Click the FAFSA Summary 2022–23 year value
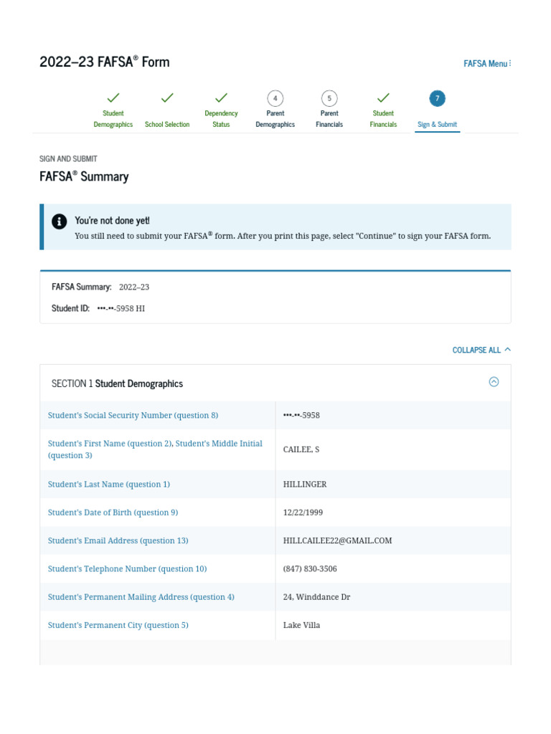This screenshot has height=734, width=551. pos(134,287)
